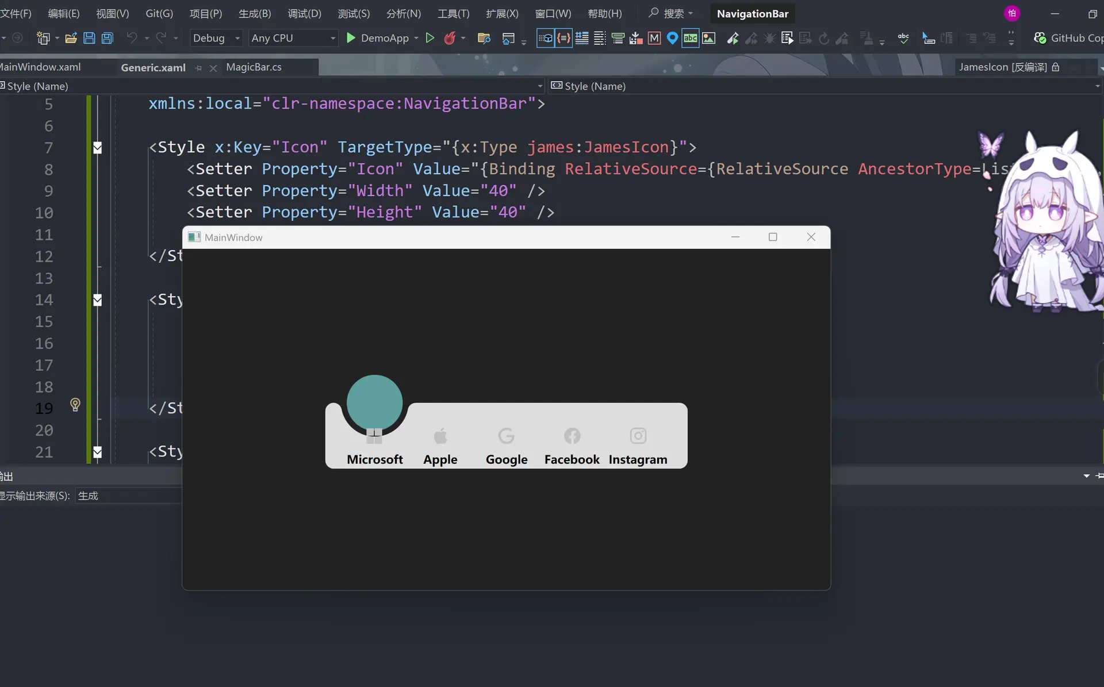Trigger Hot Reload flame icon
Viewport: 1104px width, 687px height.
point(450,38)
